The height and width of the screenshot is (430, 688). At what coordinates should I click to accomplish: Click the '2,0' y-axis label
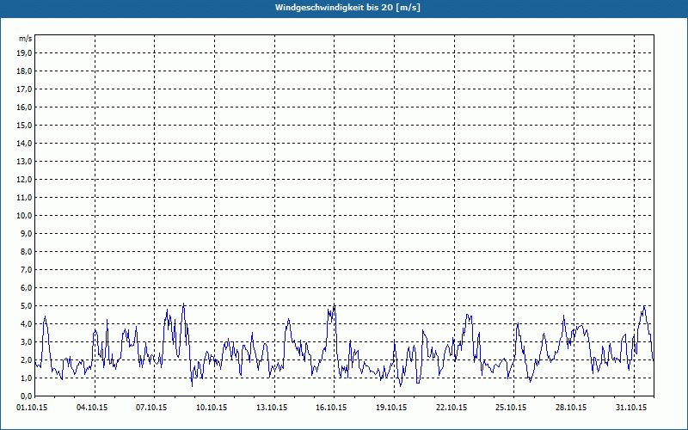26,359
